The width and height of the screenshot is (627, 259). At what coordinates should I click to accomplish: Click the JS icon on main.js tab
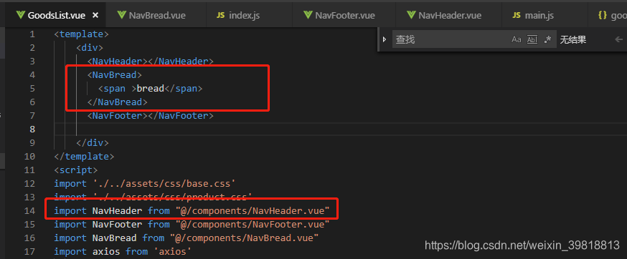coord(517,16)
